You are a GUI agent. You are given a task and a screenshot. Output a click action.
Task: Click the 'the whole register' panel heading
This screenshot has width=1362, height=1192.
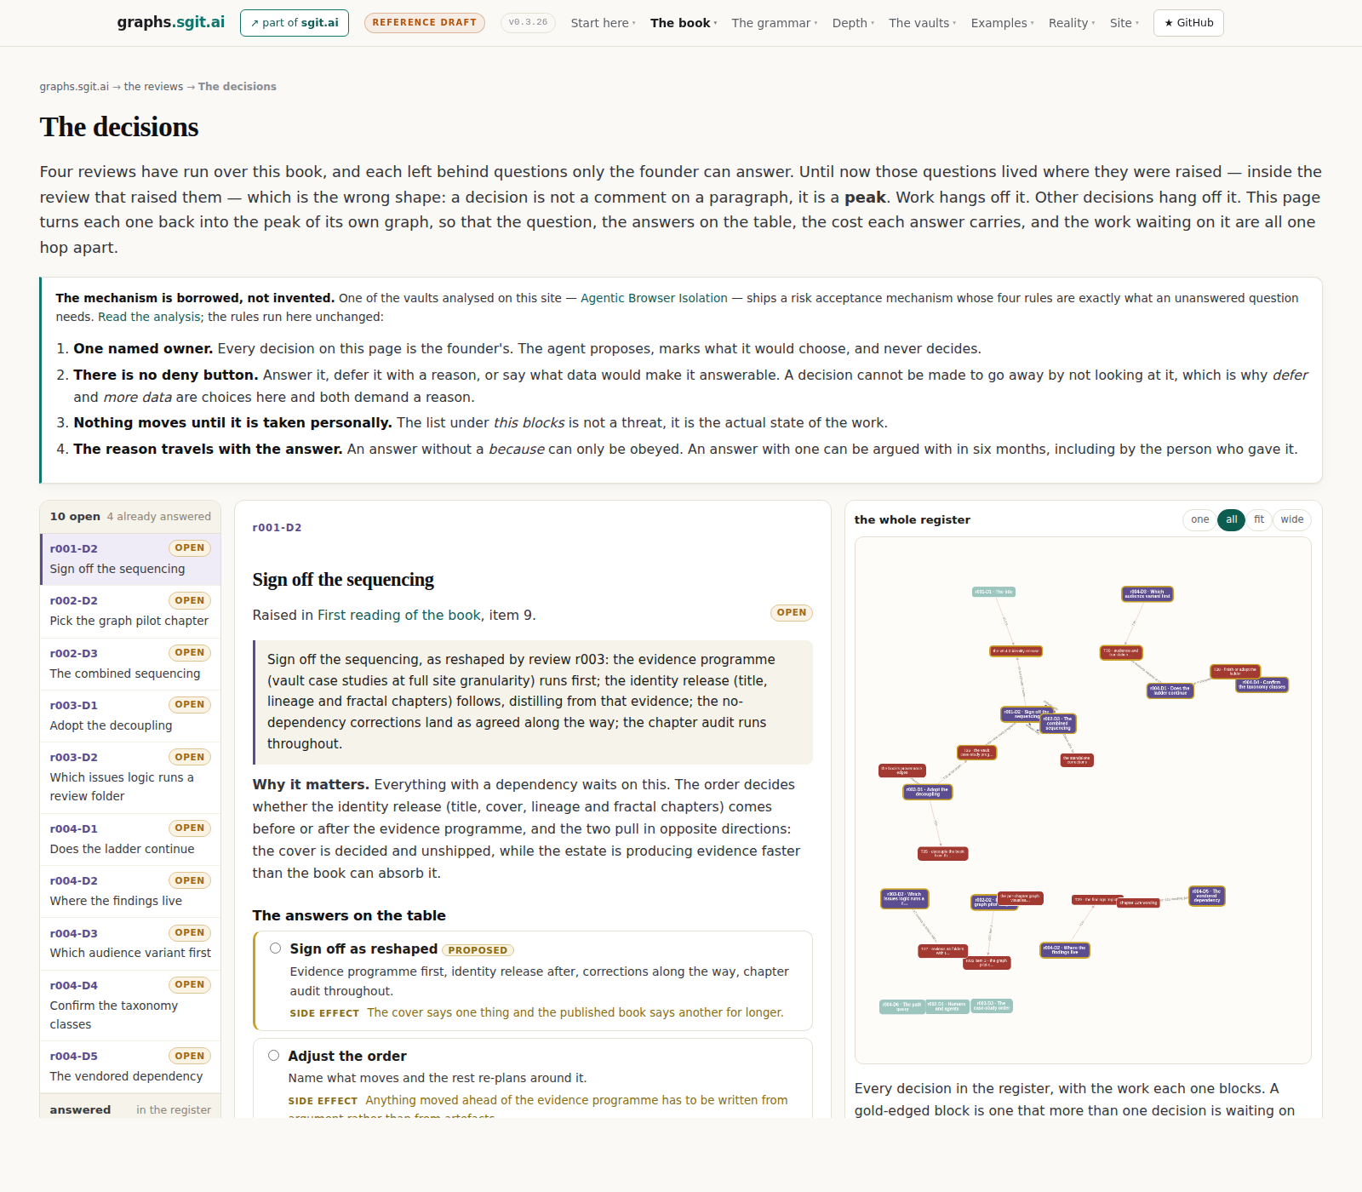[x=913, y=519]
